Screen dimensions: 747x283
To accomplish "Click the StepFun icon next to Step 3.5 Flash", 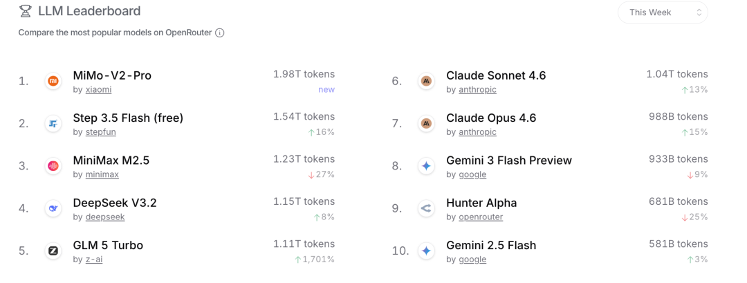I will coord(53,124).
